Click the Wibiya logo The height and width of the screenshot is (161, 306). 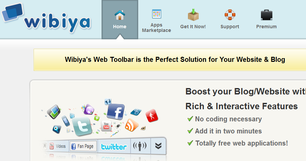[46, 17]
